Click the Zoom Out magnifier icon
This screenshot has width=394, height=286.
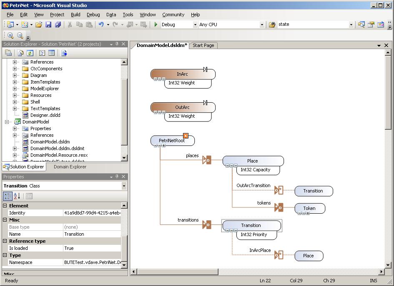pos(20,36)
